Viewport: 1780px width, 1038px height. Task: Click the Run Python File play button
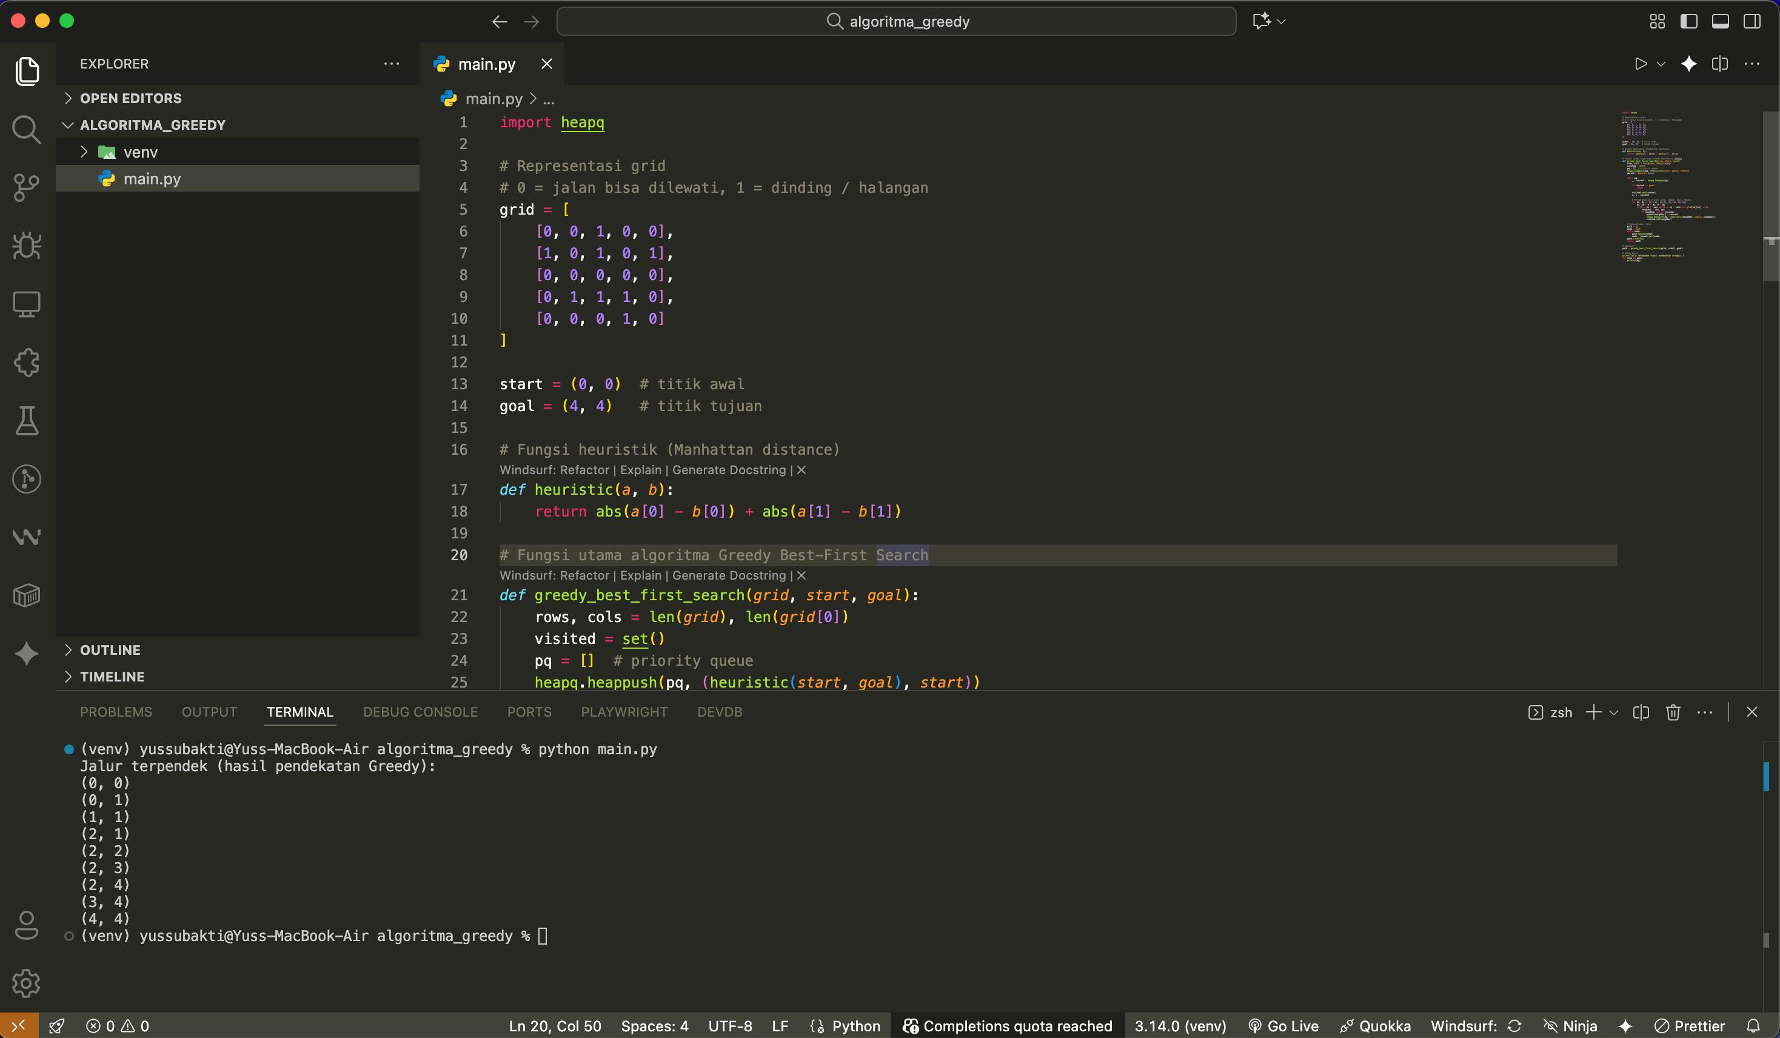tap(1640, 64)
